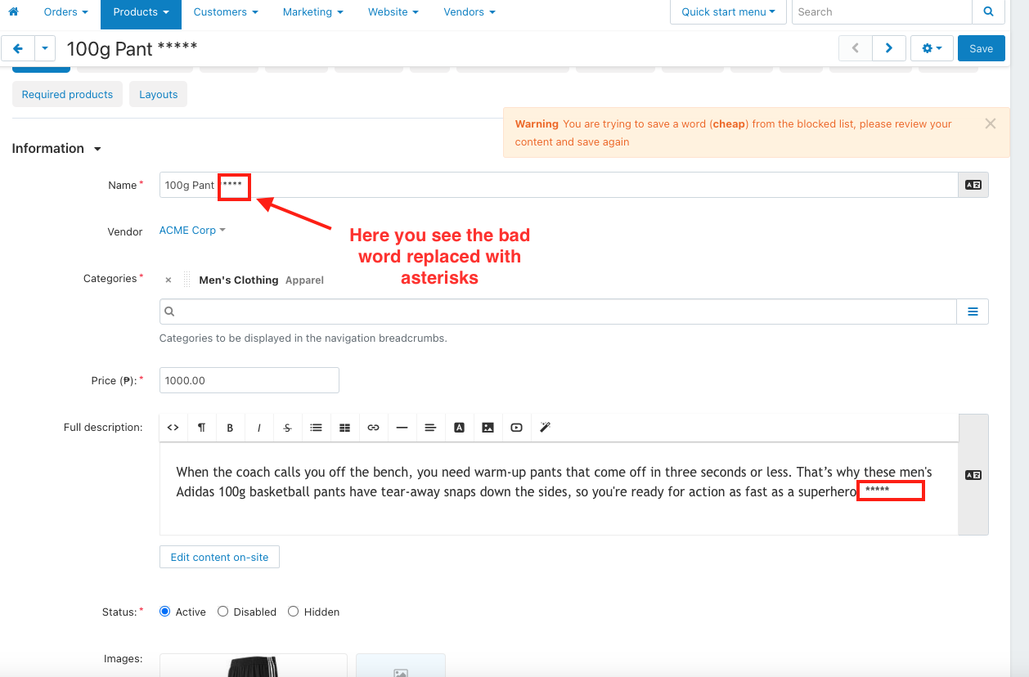Click the Price field showing 1000.00
The width and height of the screenshot is (1029, 677).
[x=249, y=380]
